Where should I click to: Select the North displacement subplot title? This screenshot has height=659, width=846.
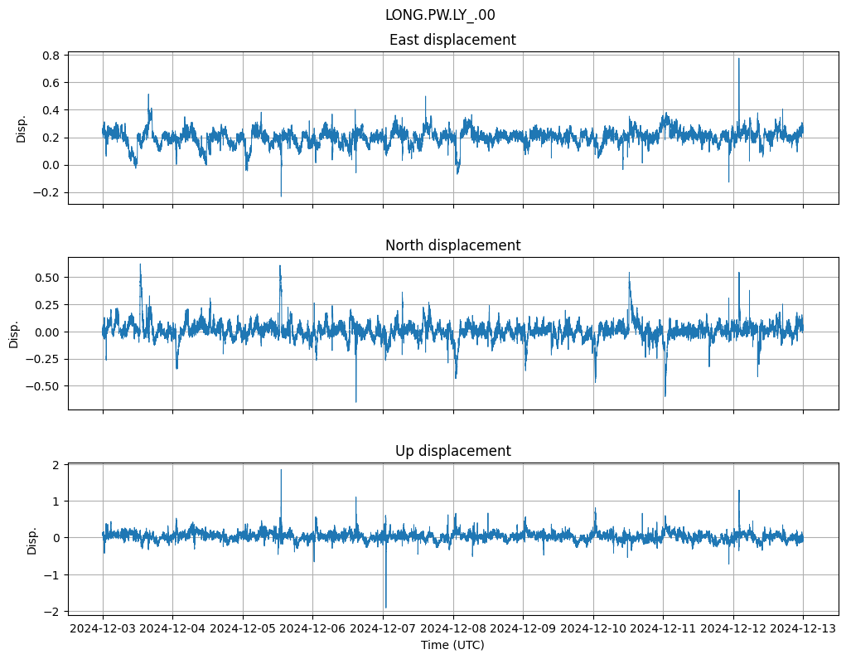[x=452, y=245]
